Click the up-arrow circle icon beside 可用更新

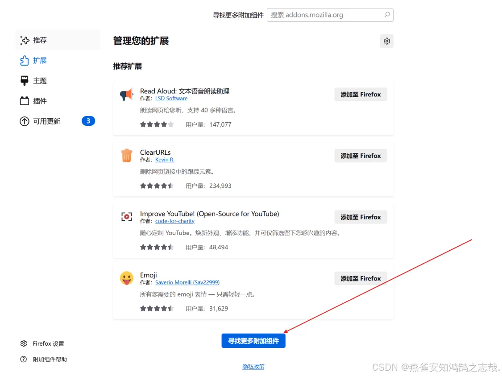[x=25, y=121]
